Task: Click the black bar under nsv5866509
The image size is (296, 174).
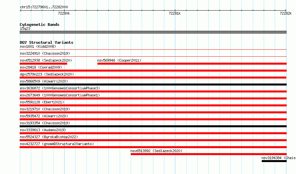Action: pyautogui.click(x=153, y=85)
